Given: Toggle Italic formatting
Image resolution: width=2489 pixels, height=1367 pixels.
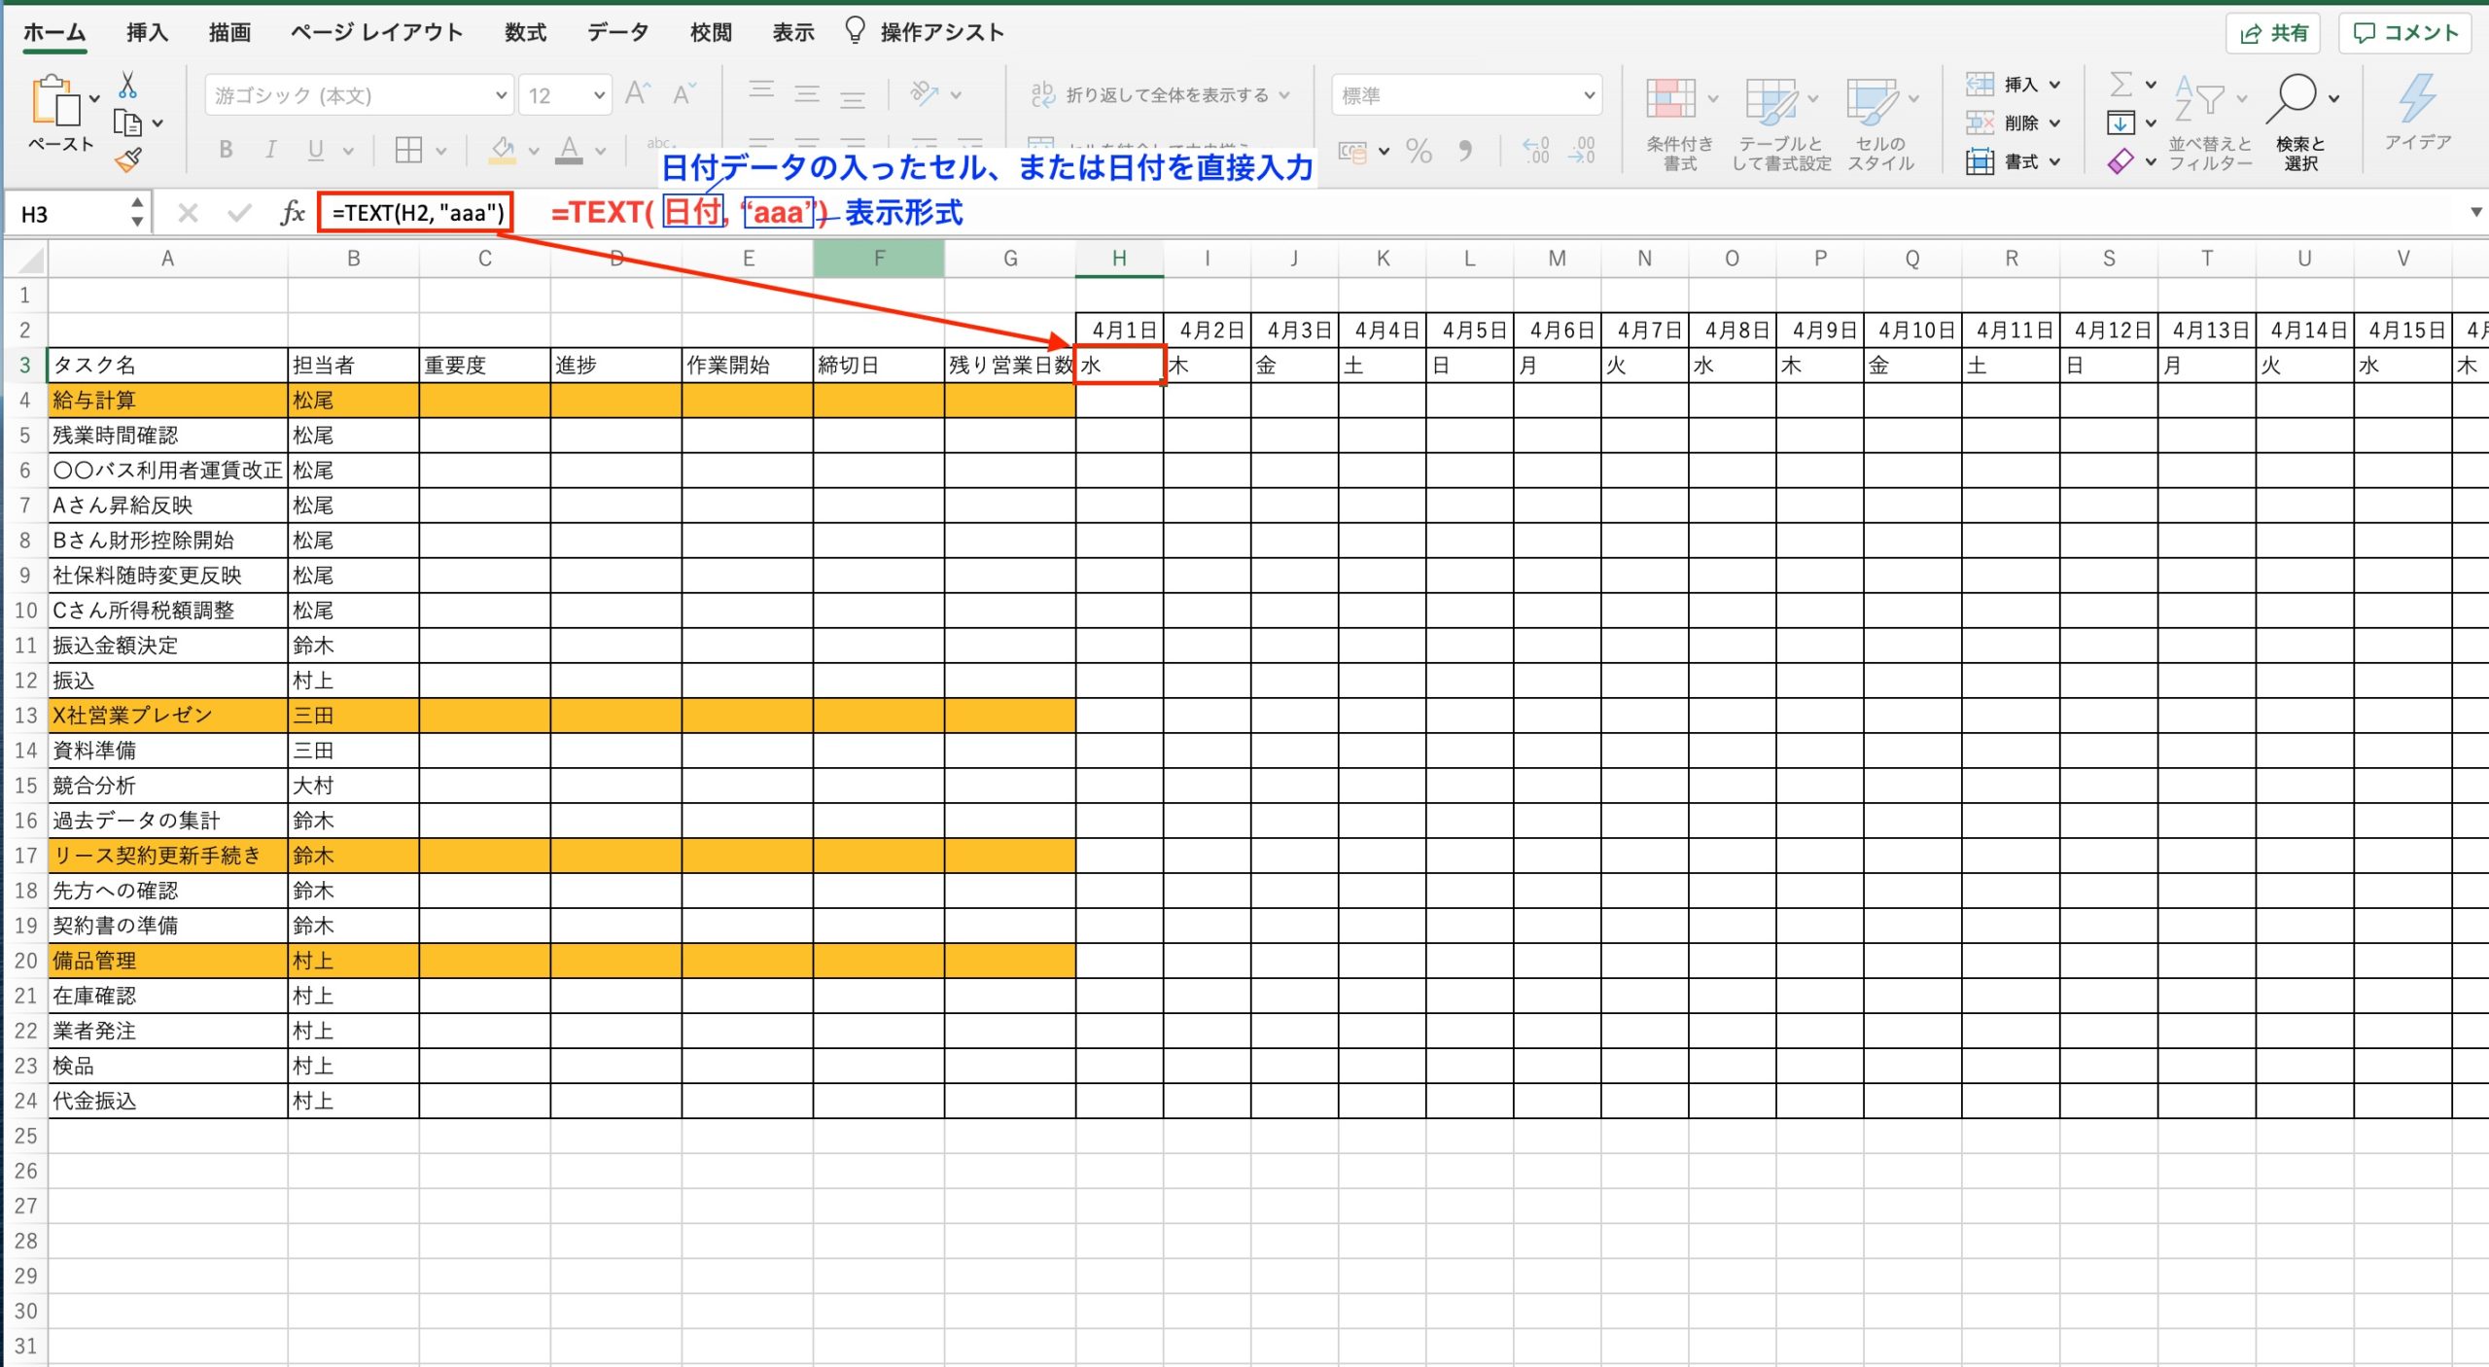Looking at the screenshot, I should (x=271, y=150).
